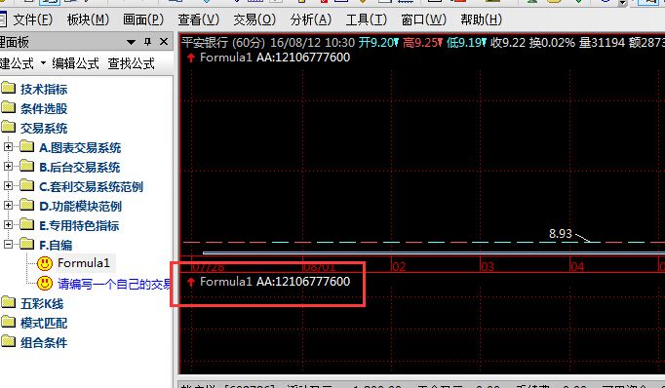Image resolution: width=665 pixels, height=388 pixels.
Task: Select the C.套利交易系统范例 folder label
Action: (x=92, y=186)
